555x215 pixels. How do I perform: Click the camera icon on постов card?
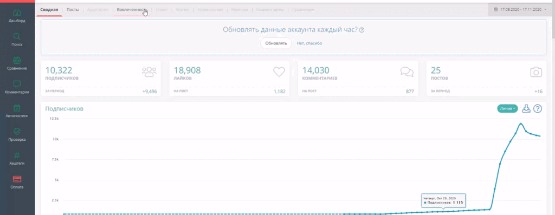click(536, 72)
